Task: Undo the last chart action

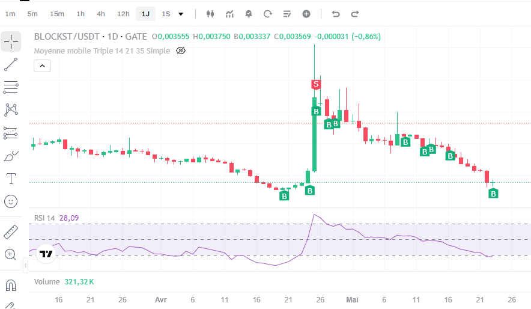Action: [336, 14]
